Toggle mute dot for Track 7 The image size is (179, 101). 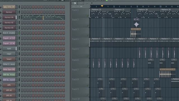[x=88, y=76]
